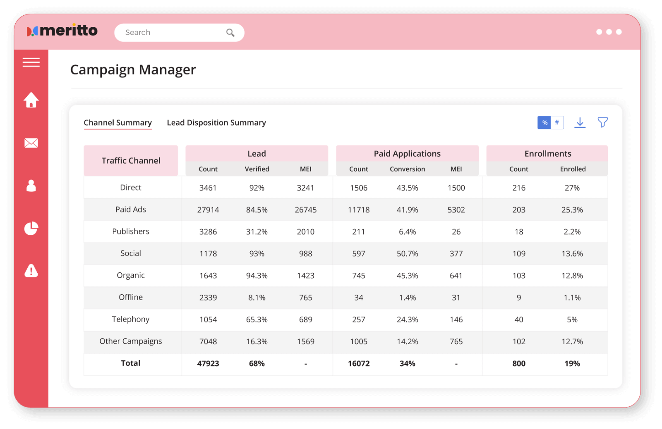Image resolution: width=662 pixels, height=429 pixels.
Task: Download the channel summary report
Action: 580,122
